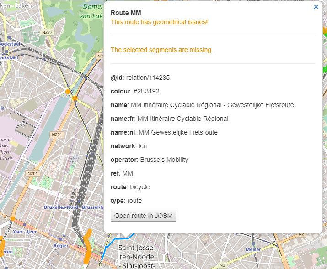Select the relation/114235 id value
327x269 pixels.
[148, 78]
